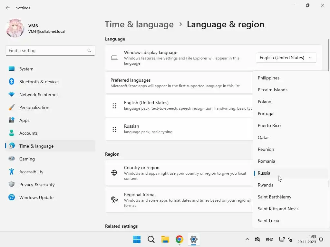Image resolution: width=330 pixels, height=247 pixels.
Task: Open Personalization settings
Action: (50, 107)
